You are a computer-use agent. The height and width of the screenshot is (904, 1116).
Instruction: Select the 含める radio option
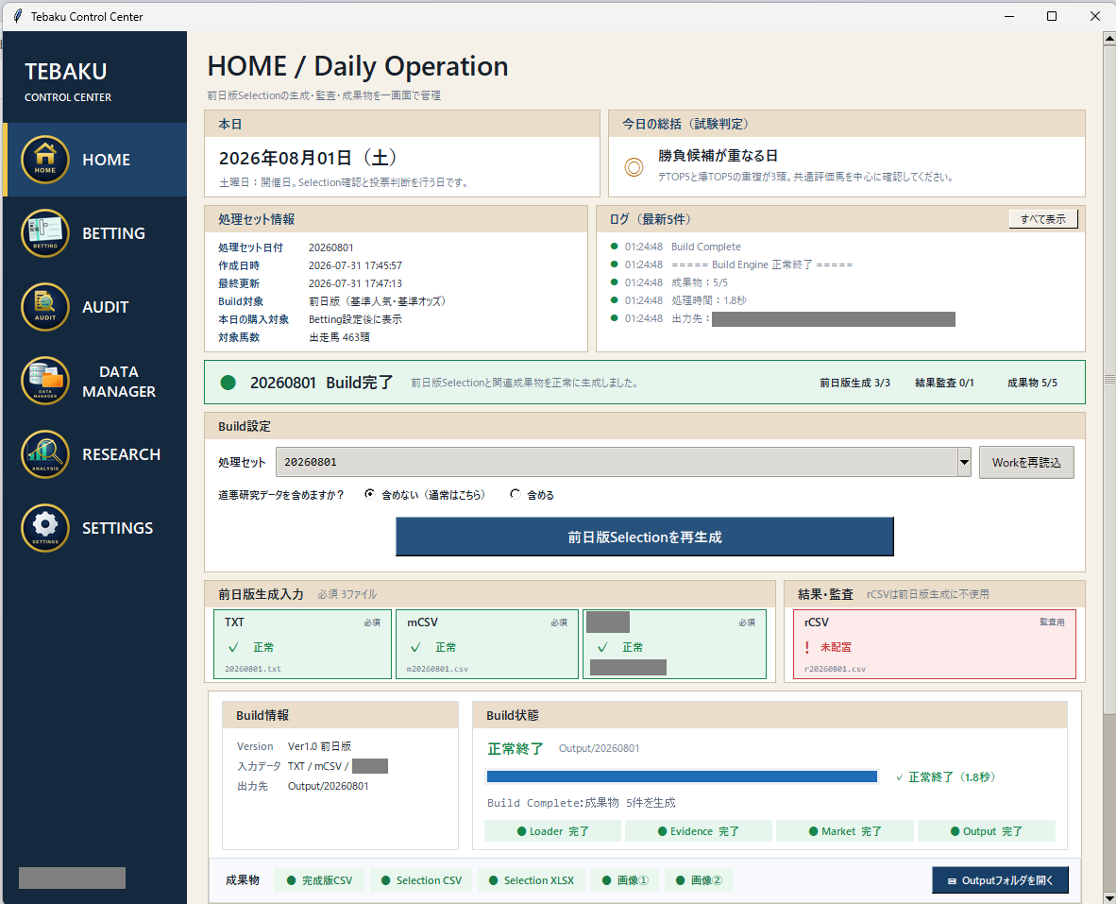click(x=516, y=494)
